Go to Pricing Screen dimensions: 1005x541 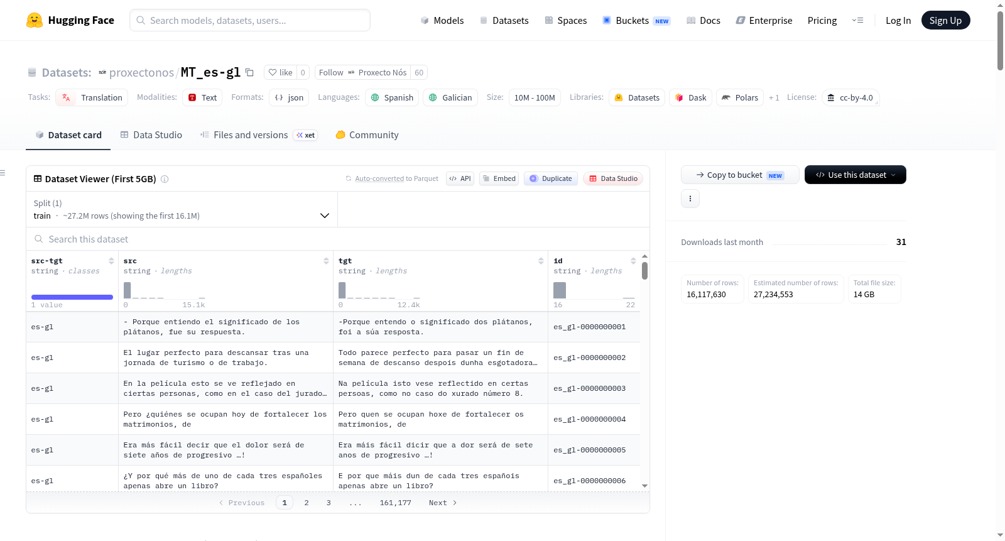click(822, 20)
